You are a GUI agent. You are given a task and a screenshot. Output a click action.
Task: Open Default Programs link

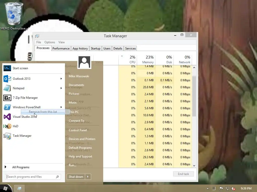(x=80, y=148)
